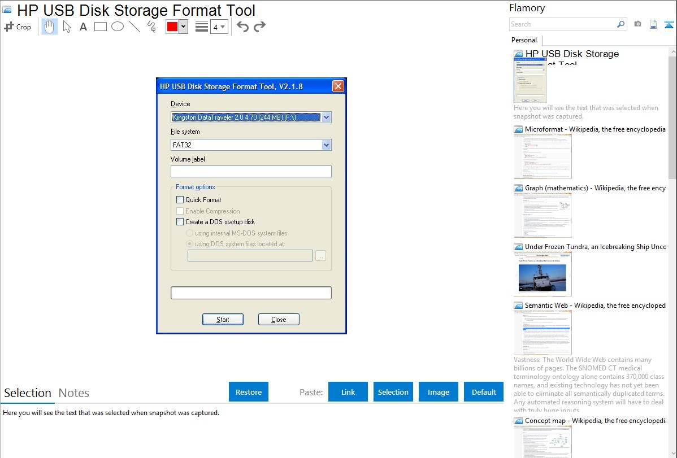Switch to the Notes tab
Image resolution: width=677 pixels, height=458 pixels.
click(74, 393)
